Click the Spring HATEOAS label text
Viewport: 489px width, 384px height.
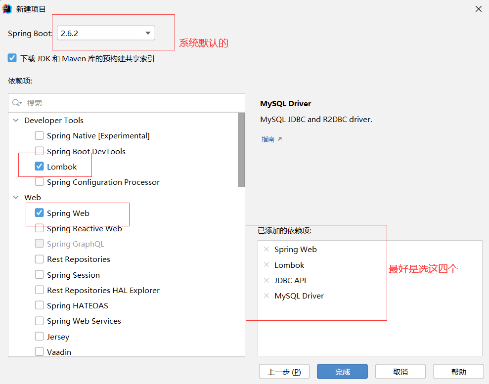tap(77, 305)
